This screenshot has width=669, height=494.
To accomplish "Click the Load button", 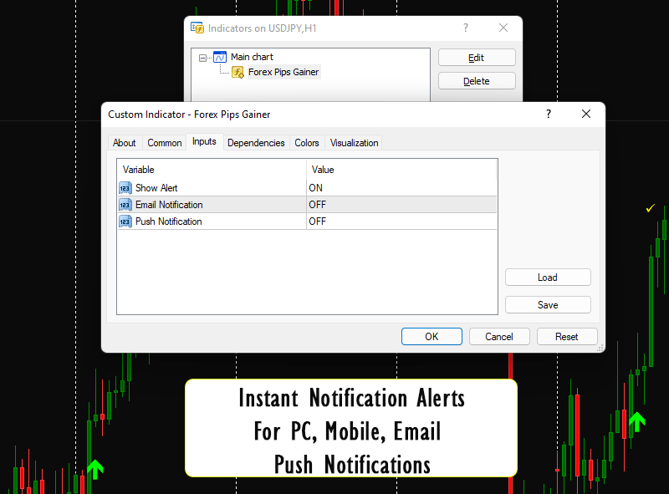I will (x=548, y=278).
